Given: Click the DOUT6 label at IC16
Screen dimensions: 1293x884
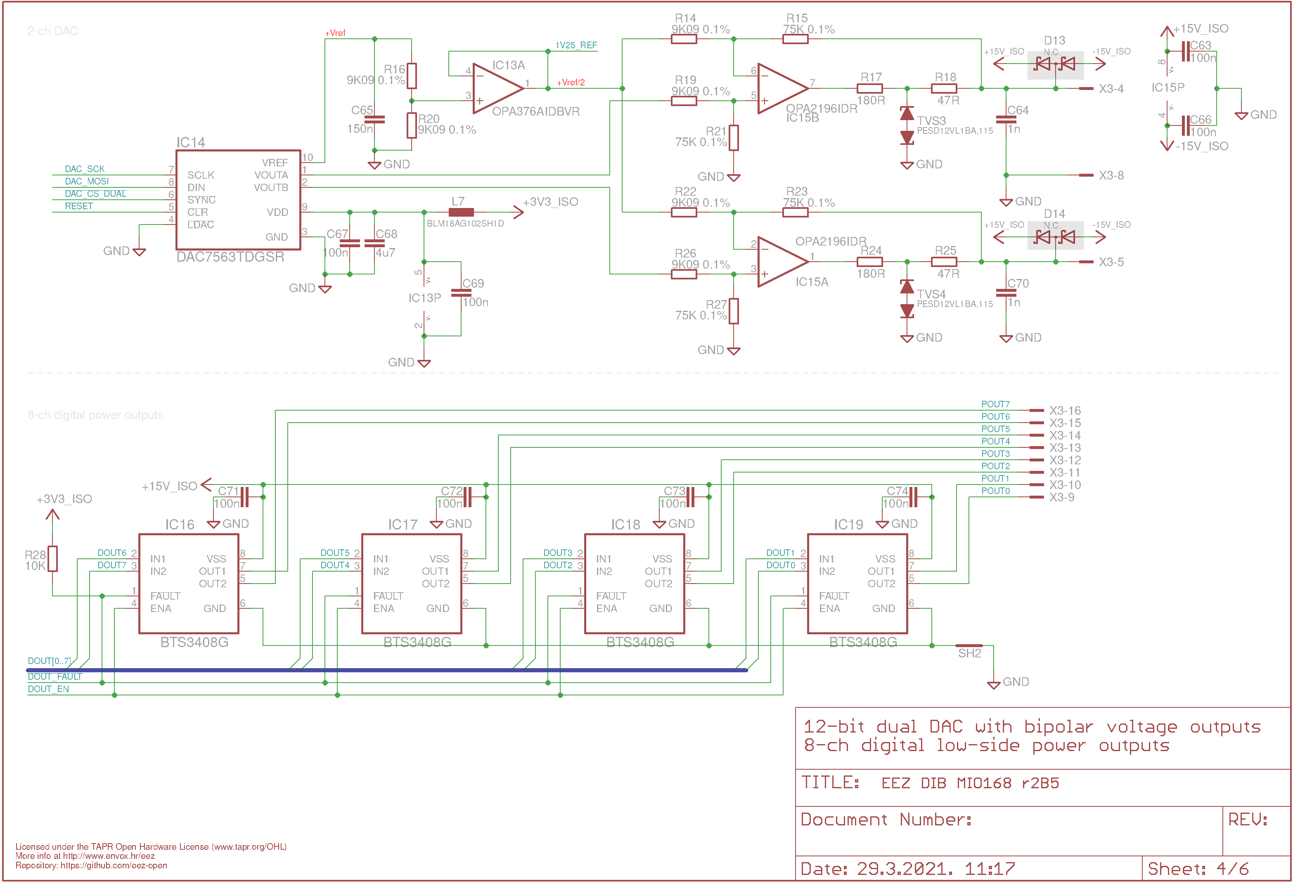Looking at the screenshot, I should 112,553.
